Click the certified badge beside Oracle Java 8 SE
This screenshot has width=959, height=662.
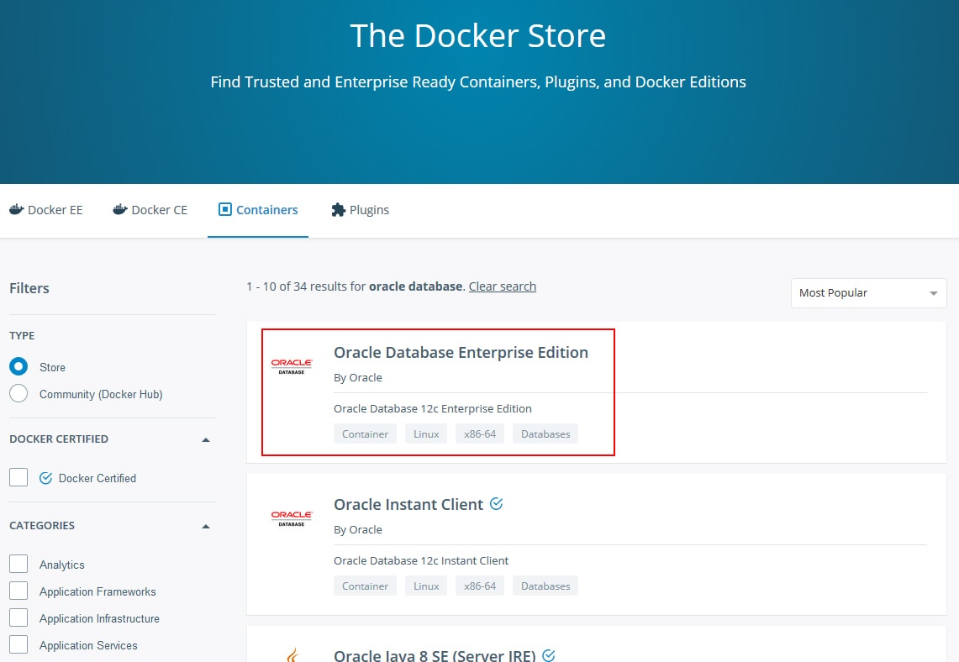coord(549,655)
